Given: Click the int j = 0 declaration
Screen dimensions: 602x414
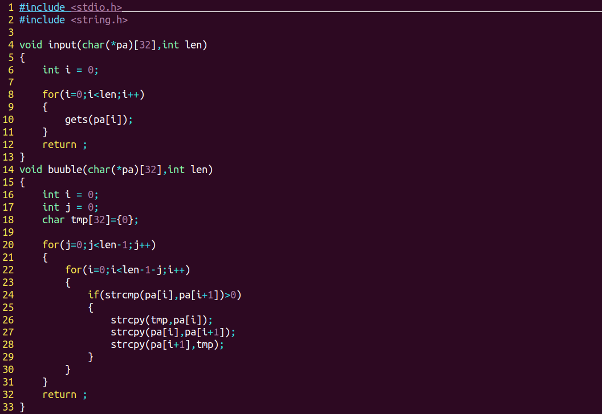Looking at the screenshot, I should [70, 207].
